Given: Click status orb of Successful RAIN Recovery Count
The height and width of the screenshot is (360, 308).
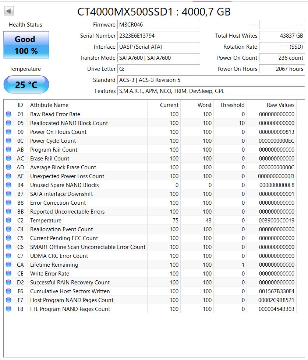Looking at the screenshot, I should pyautogui.click(x=8, y=282).
